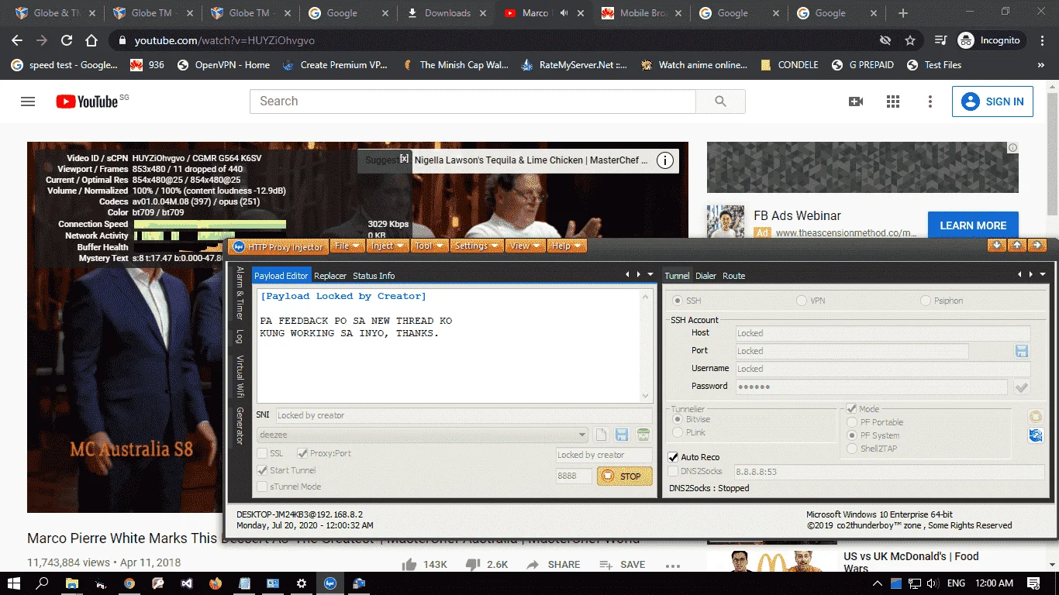The width and height of the screenshot is (1059, 595).
Task: Open the Generator side panel
Action: point(240,425)
